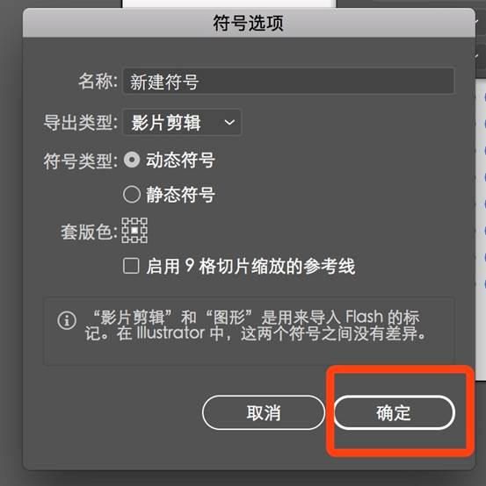Select center registration point in 套版色 grid

pos(134,231)
